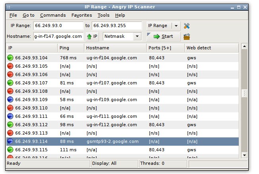
Task: Click the scrollbar up arrow
Action: click(244, 47)
